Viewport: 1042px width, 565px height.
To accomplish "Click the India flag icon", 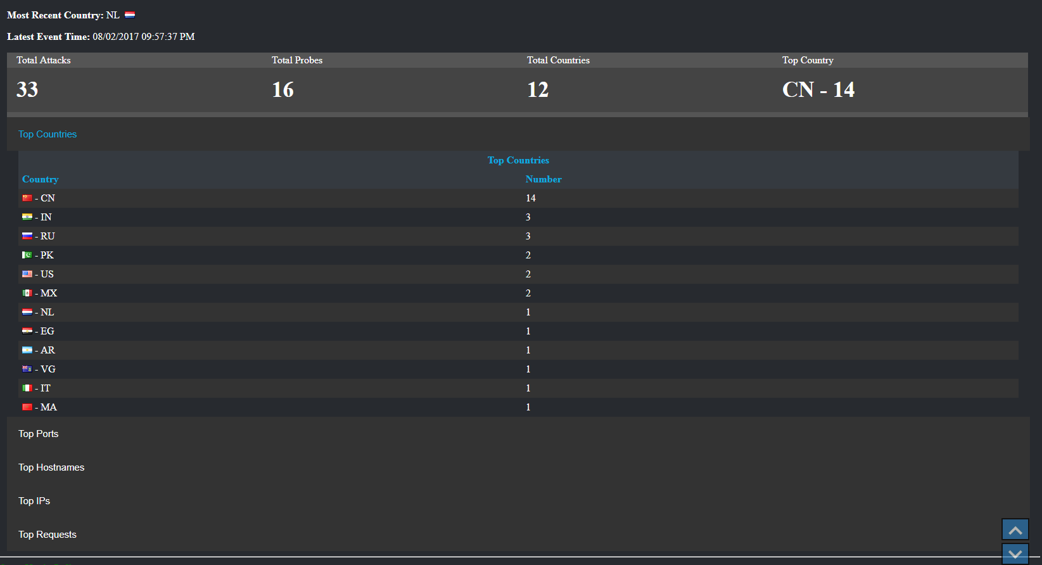I will click(x=27, y=217).
